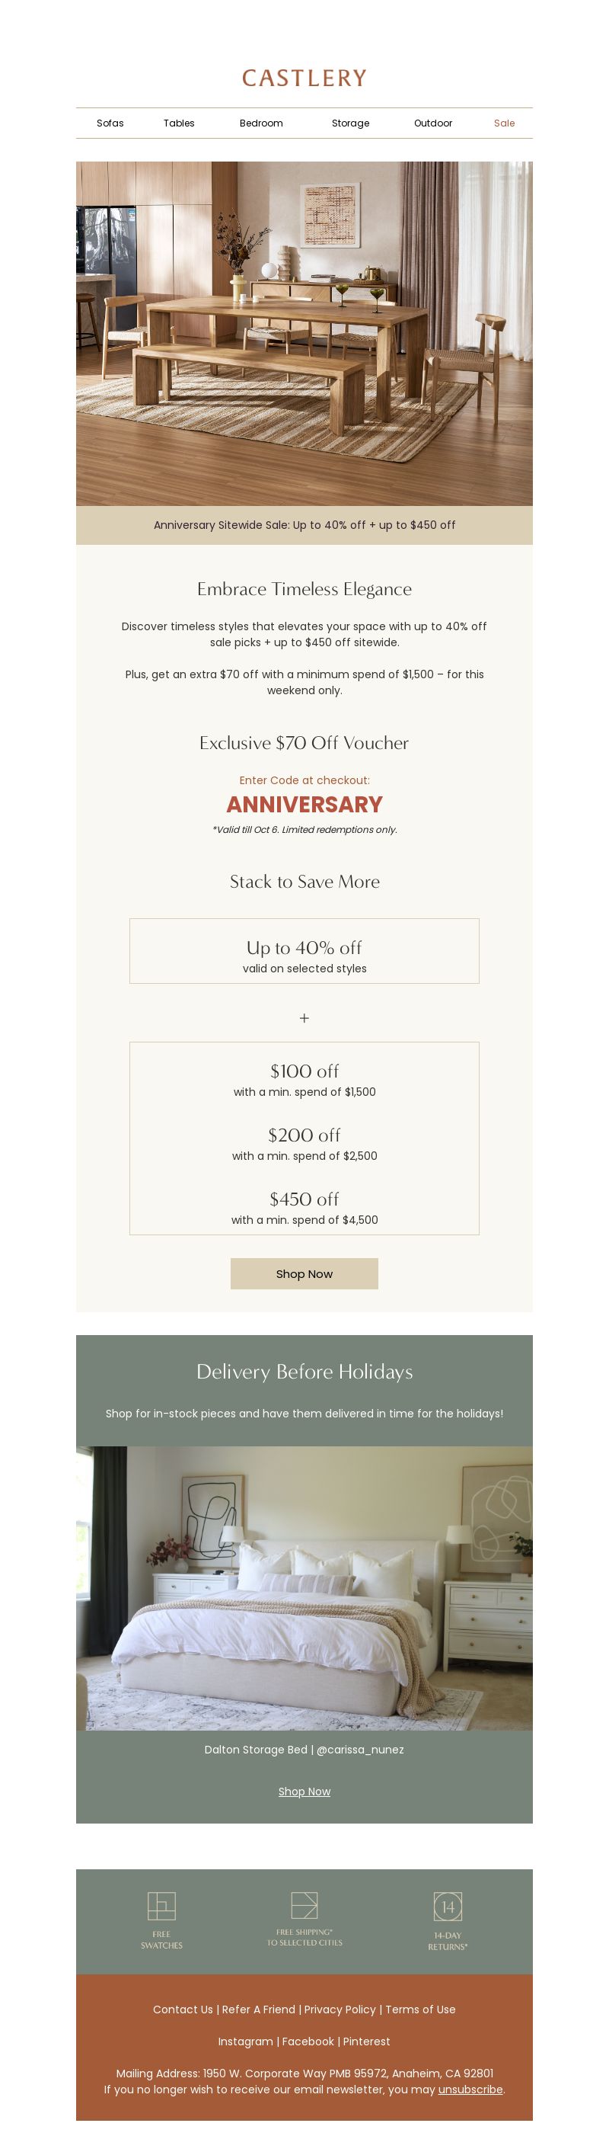
Task: Open the Tables category
Action: [x=179, y=123]
